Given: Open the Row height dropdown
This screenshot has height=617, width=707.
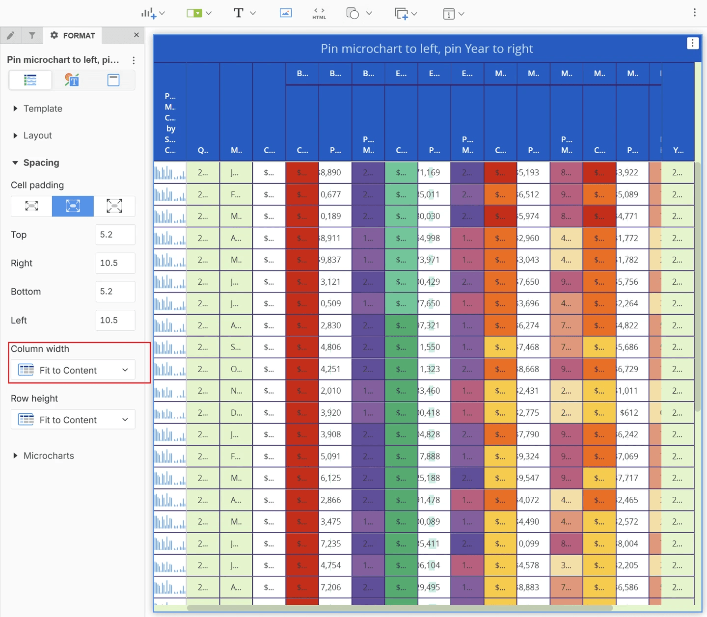Looking at the screenshot, I should pyautogui.click(x=73, y=420).
